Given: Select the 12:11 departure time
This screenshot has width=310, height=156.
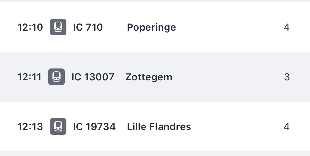Looking at the screenshot, I should (x=29, y=77).
